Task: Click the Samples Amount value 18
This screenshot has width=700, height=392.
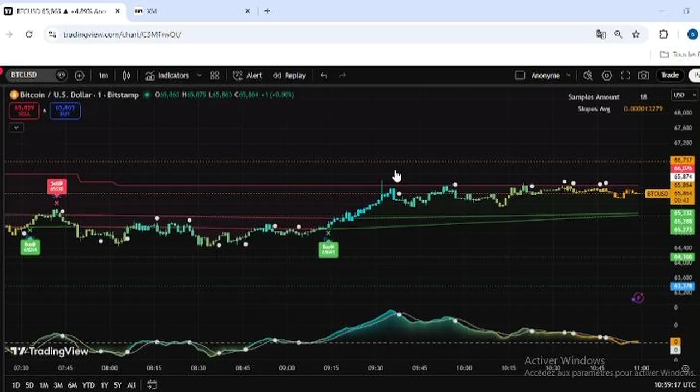Action: coord(643,97)
